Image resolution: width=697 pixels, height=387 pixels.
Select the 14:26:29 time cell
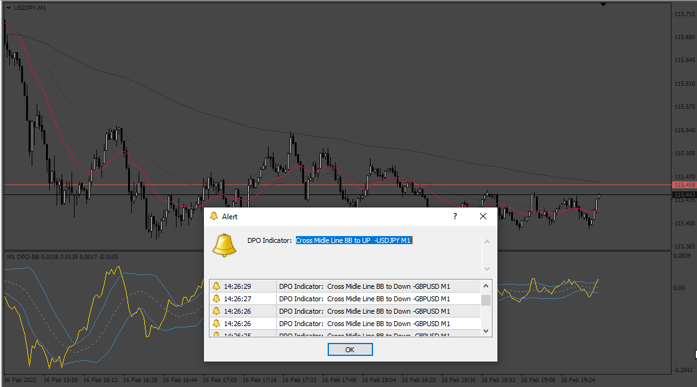click(243, 286)
